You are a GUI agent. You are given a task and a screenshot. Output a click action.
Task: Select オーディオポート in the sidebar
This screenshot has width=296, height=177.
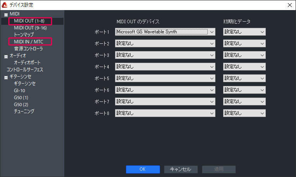(27, 63)
